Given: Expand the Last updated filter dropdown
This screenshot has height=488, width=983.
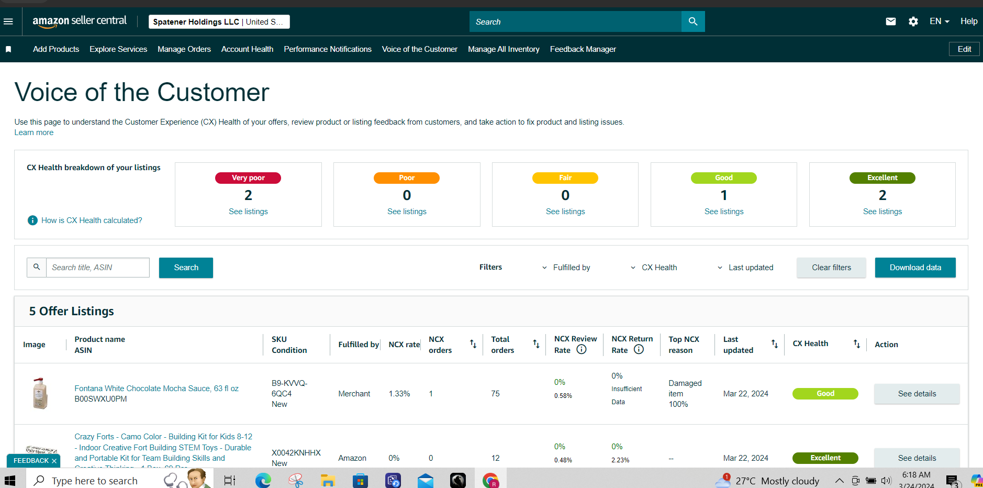Looking at the screenshot, I should tap(745, 268).
